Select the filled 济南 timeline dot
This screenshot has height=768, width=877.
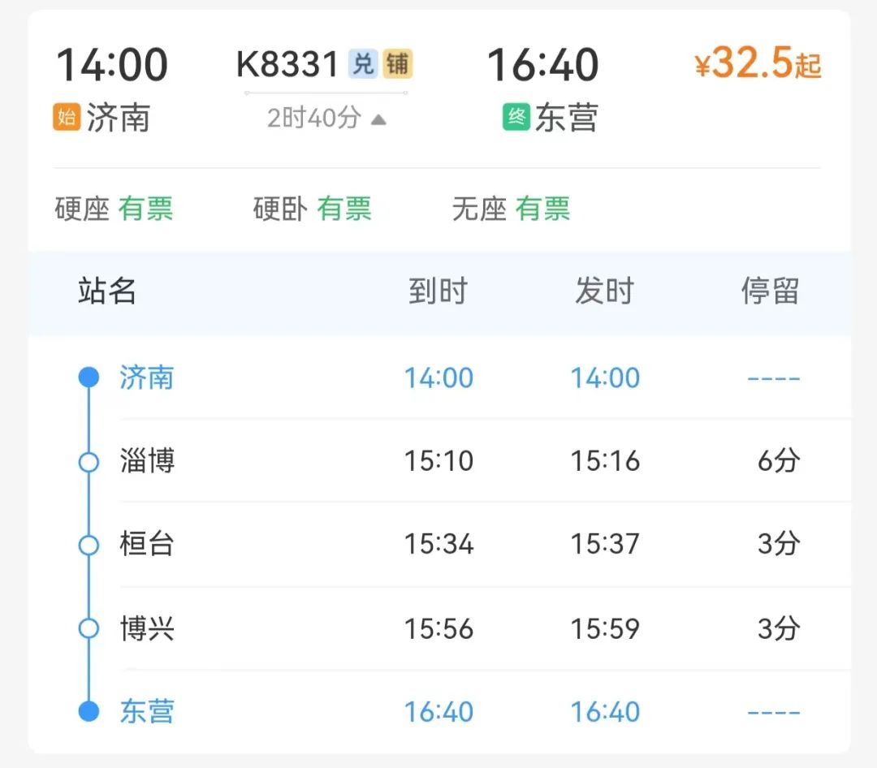click(x=89, y=377)
